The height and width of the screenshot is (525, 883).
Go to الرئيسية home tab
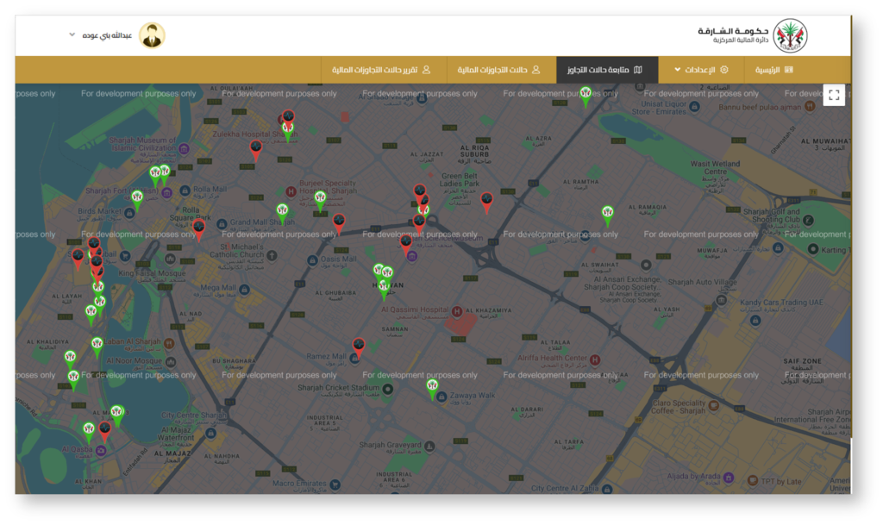pos(773,70)
